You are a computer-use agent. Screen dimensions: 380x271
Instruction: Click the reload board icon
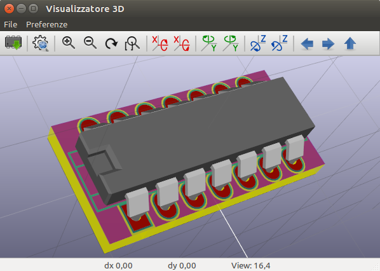(13, 43)
